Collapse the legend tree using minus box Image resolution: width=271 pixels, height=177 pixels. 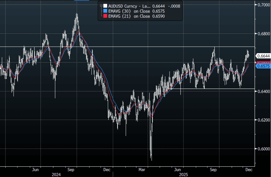pos(101,6)
